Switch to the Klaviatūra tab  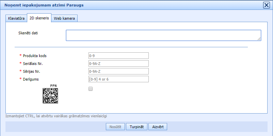coord(16,18)
